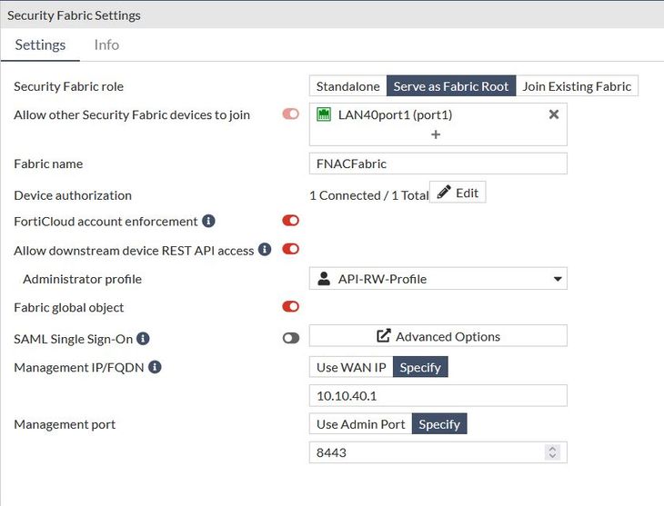Click the Fabric name input field
Viewport: 664px width, 506px height.
click(438, 164)
